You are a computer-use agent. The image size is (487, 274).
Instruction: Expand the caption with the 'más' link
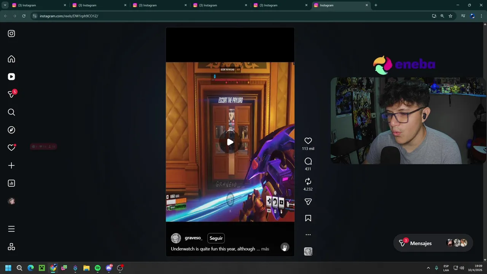(265, 249)
